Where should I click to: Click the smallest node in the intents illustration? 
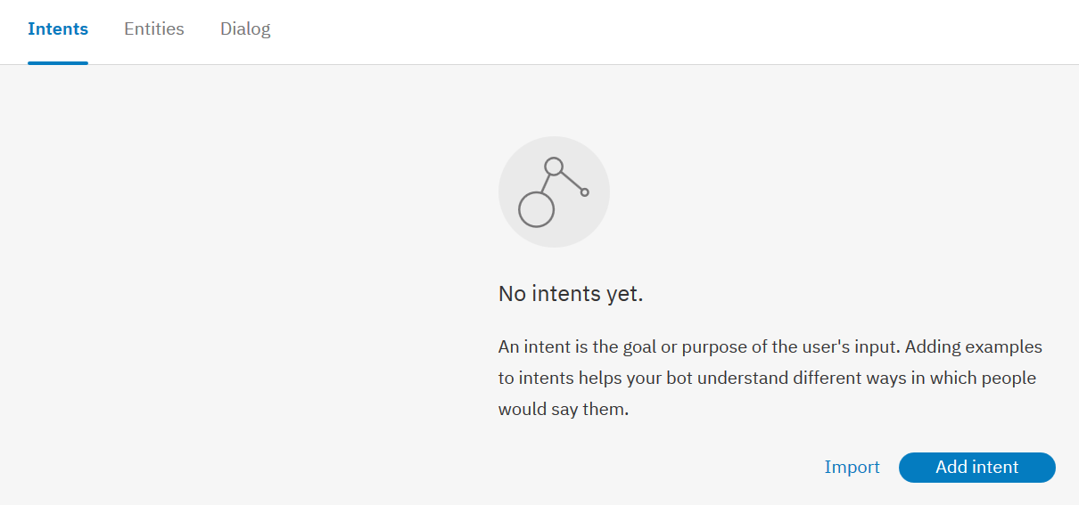coord(585,192)
